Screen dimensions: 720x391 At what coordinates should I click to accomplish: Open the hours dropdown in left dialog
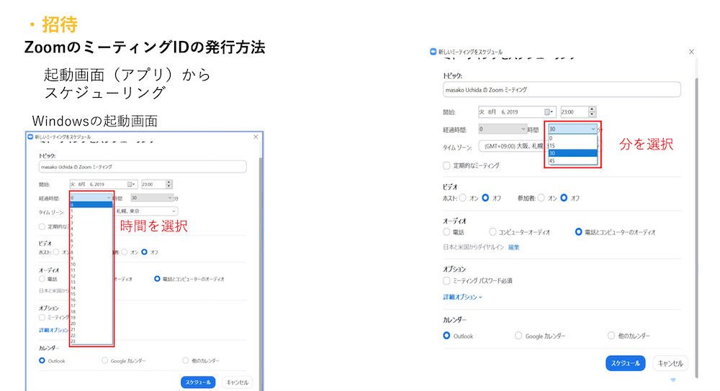click(x=91, y=198)
